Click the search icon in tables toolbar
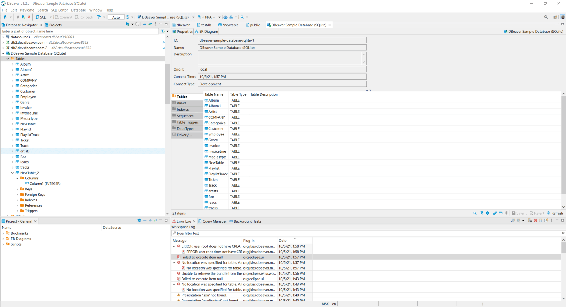Viewport: 566px width, 307px height. (x=475, y=213)
